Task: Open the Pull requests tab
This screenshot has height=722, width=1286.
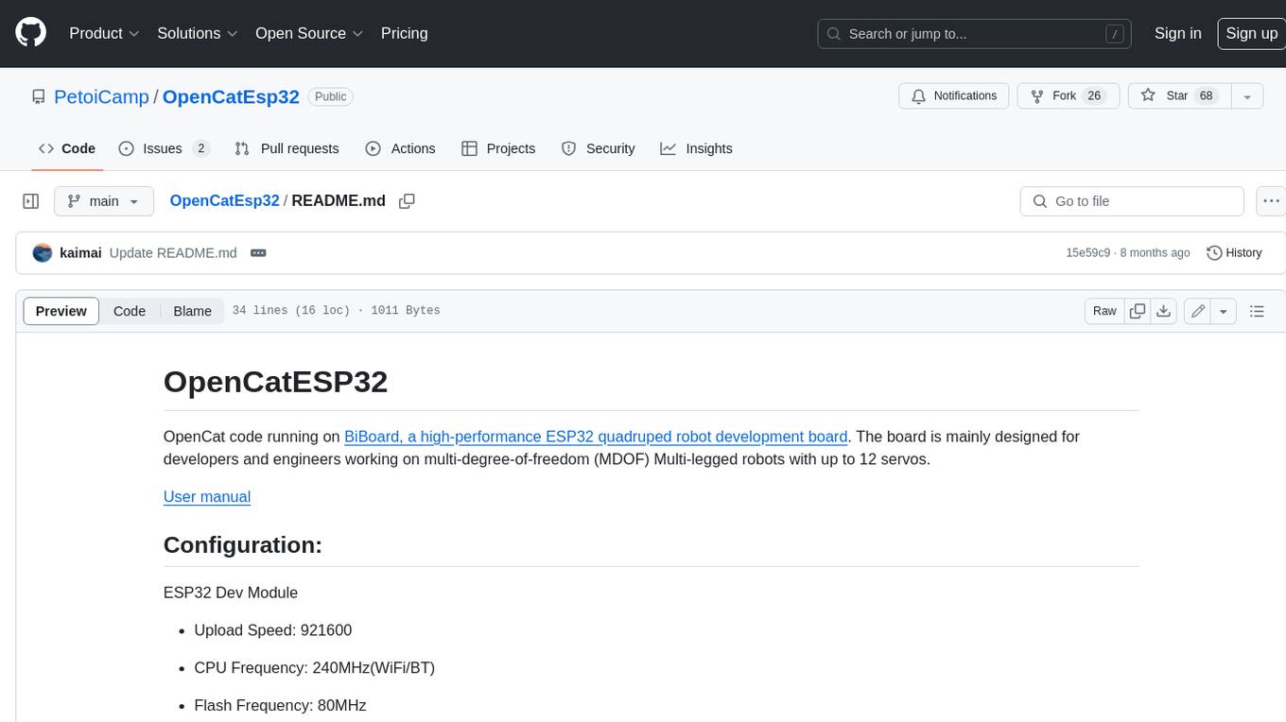Action: pyautogui.click(x=287, y=148)
